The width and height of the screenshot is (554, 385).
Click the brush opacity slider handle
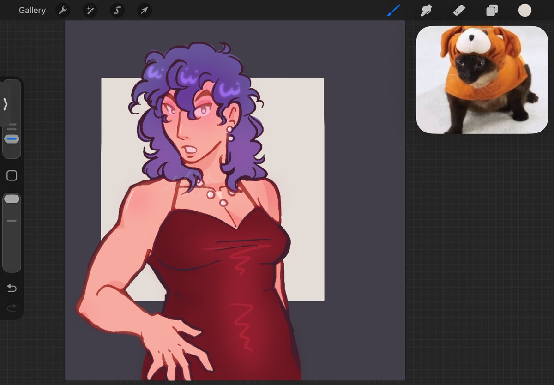point(12,199)
